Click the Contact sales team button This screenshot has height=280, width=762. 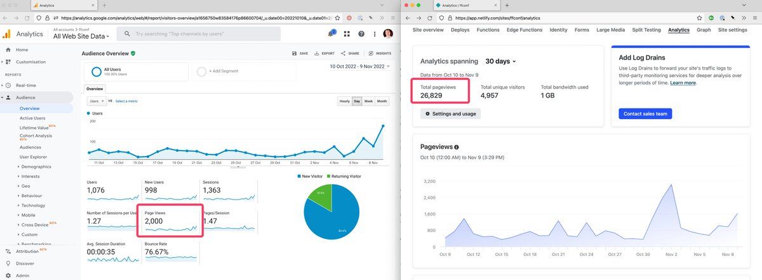pos(645,113)
